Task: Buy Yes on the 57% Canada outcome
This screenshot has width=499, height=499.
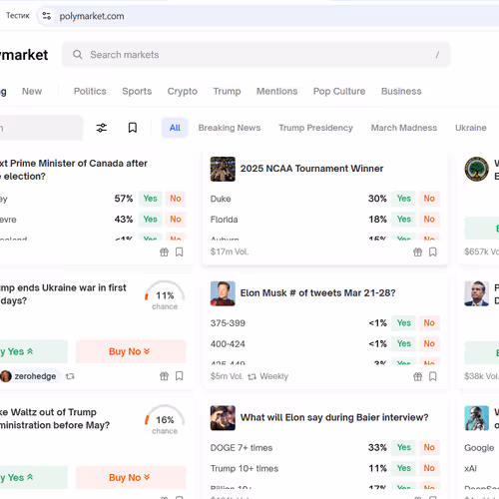Action: coord(150,199)
